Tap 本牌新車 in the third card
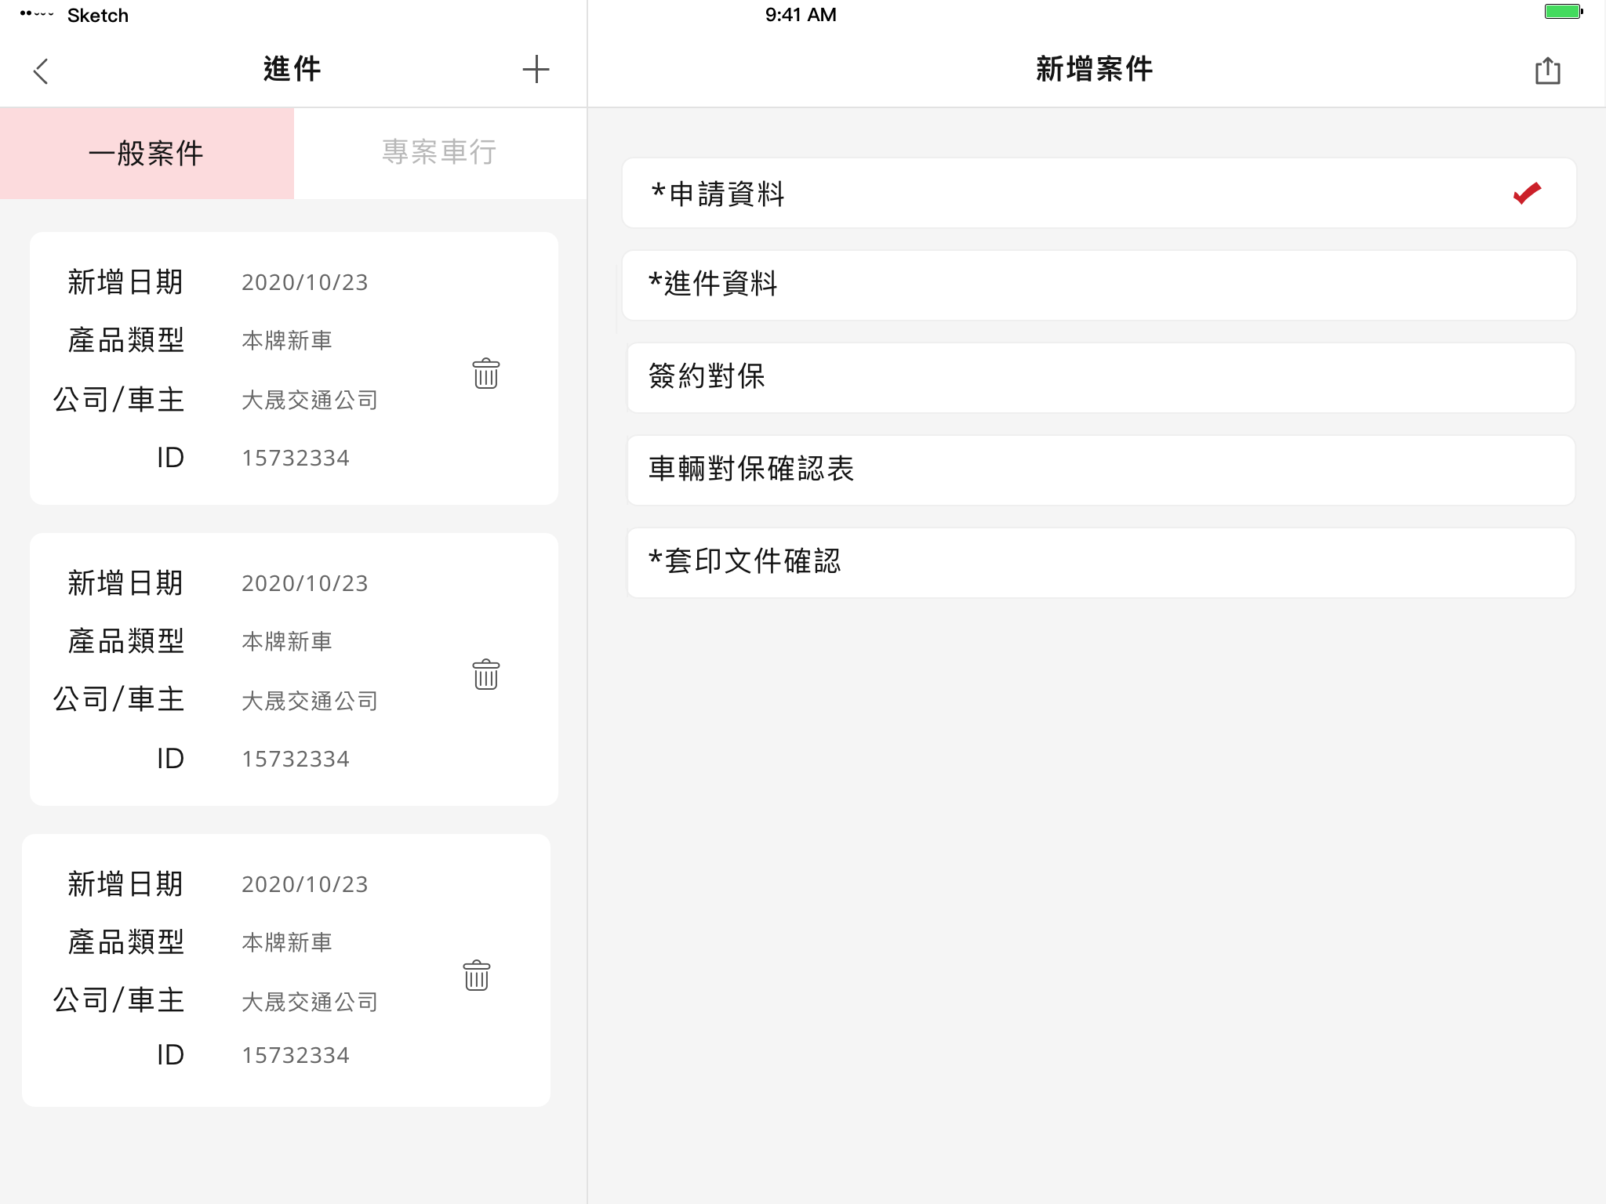 pos(287,942)
